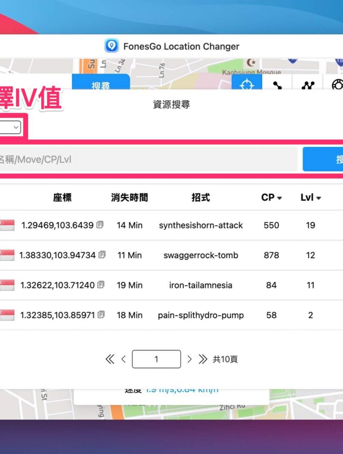This screenshot has height=454, width=343.
Task: Sort the table by CP column
Action: point(272,197)
